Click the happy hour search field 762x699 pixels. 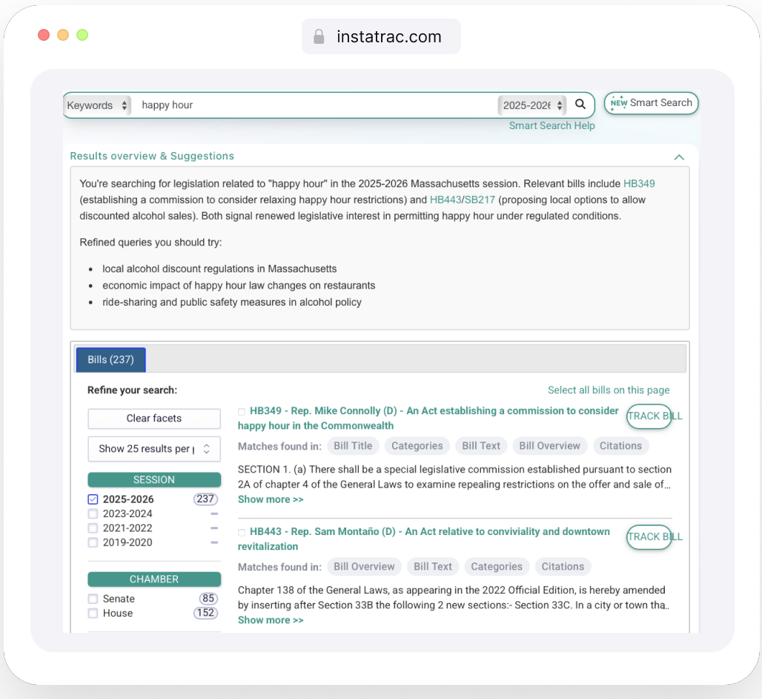coord(316,105)
